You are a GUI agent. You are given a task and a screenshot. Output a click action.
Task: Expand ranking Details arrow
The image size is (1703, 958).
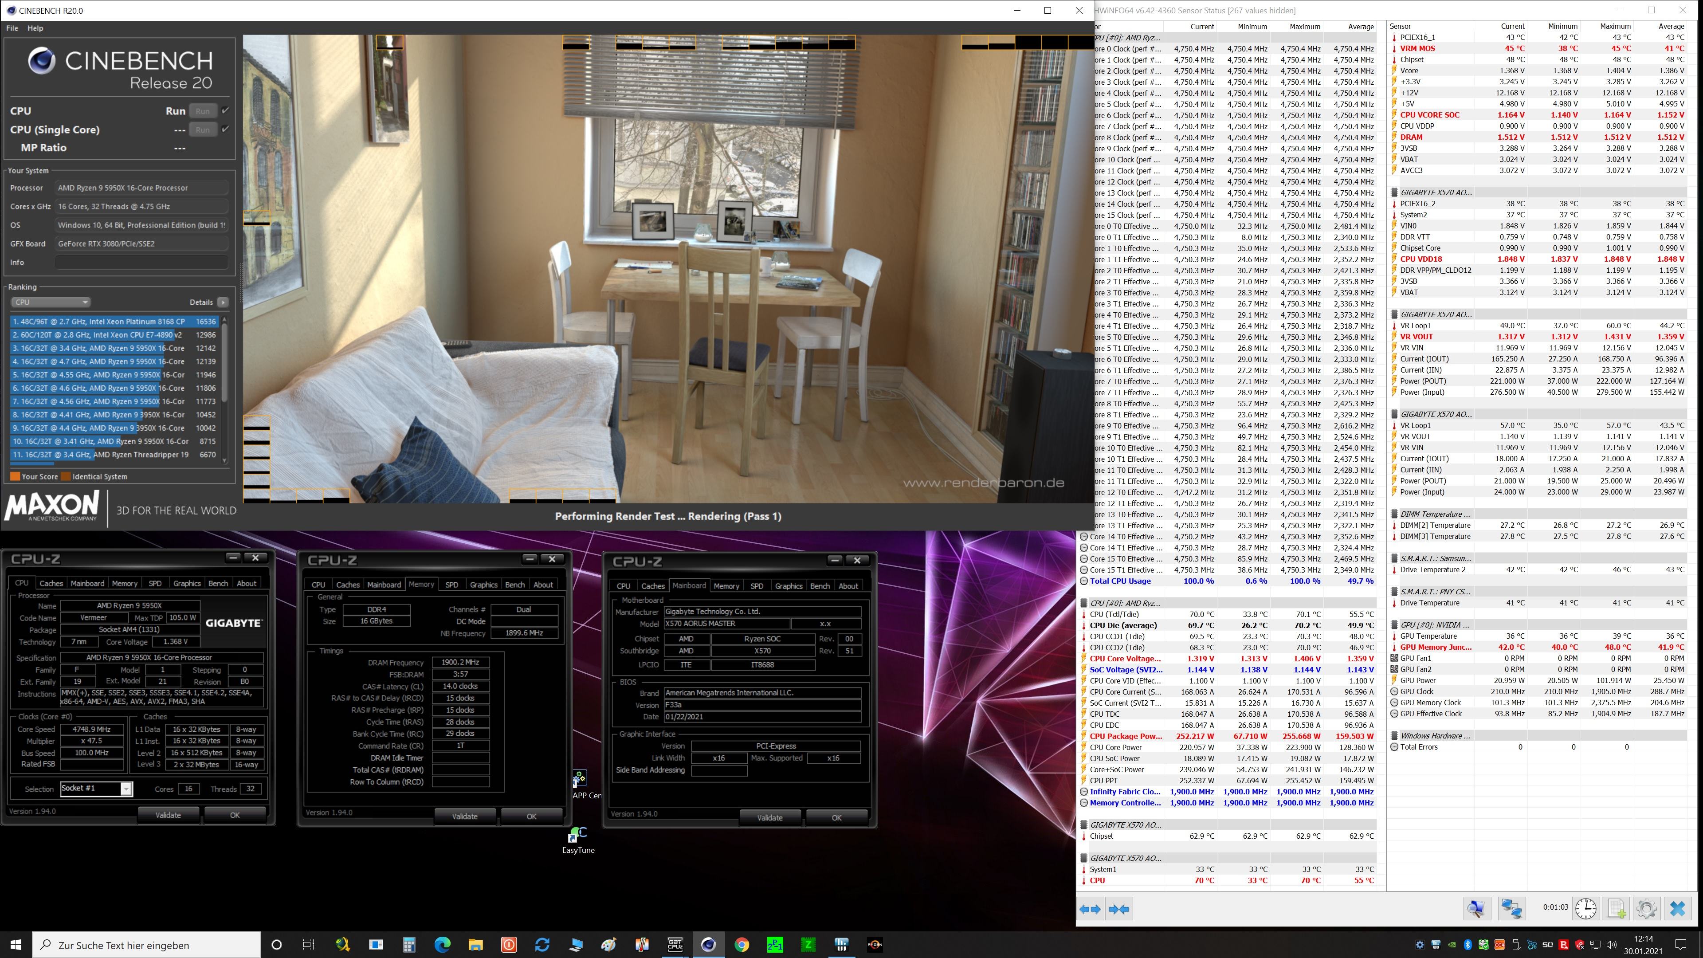tap(223, 302)
